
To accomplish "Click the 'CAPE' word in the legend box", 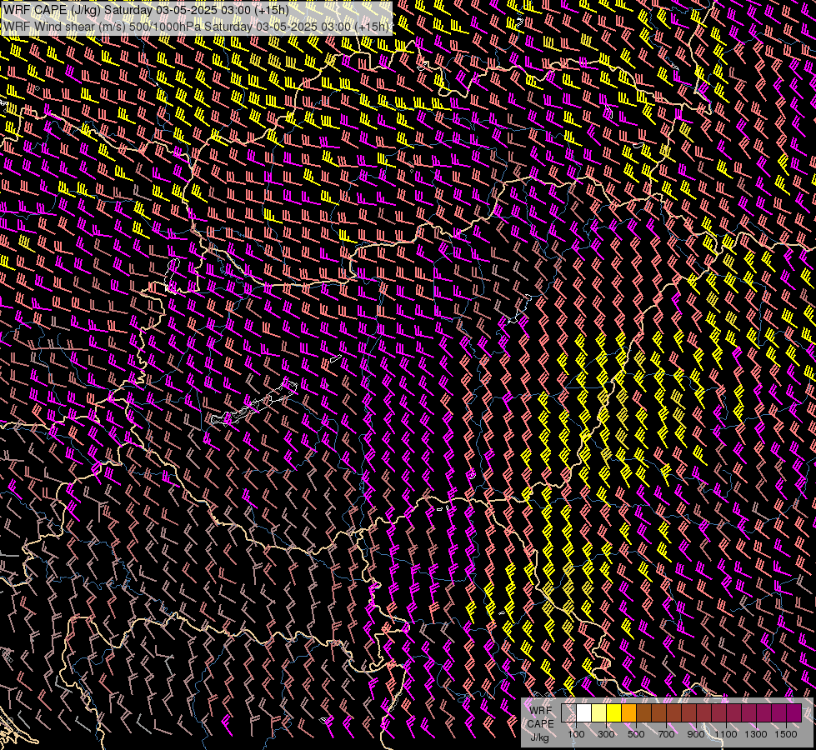I will pos(540,723).
